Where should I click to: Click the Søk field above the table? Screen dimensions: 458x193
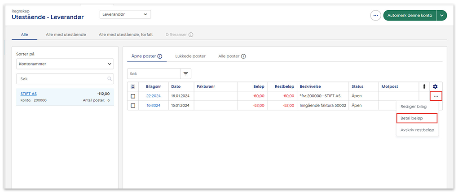click(x=154, y=73)
